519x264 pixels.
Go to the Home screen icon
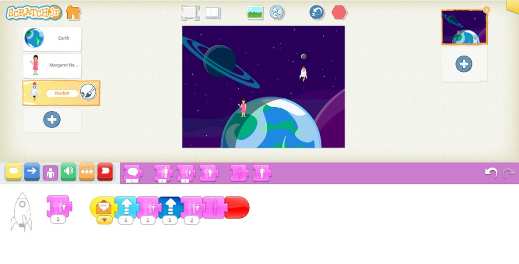pyautogui.click(x=73, y=13)
